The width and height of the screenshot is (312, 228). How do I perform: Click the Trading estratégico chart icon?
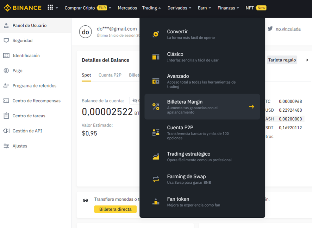156,157
